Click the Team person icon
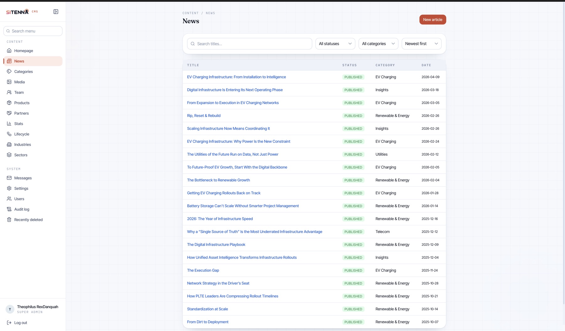This screenshot has width=565, height=331. pyautogui.click(x=9, y=92)
